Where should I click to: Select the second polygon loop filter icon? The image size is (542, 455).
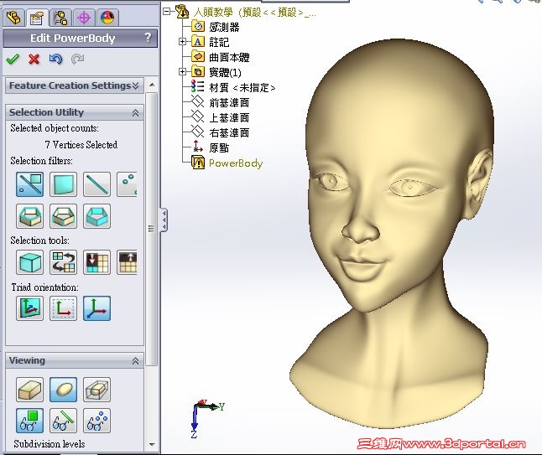[63, 216]
